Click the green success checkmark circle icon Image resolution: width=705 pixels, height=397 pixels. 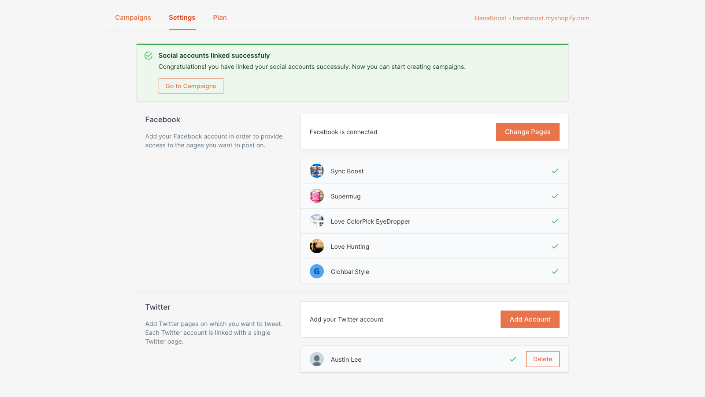(148, 56)
